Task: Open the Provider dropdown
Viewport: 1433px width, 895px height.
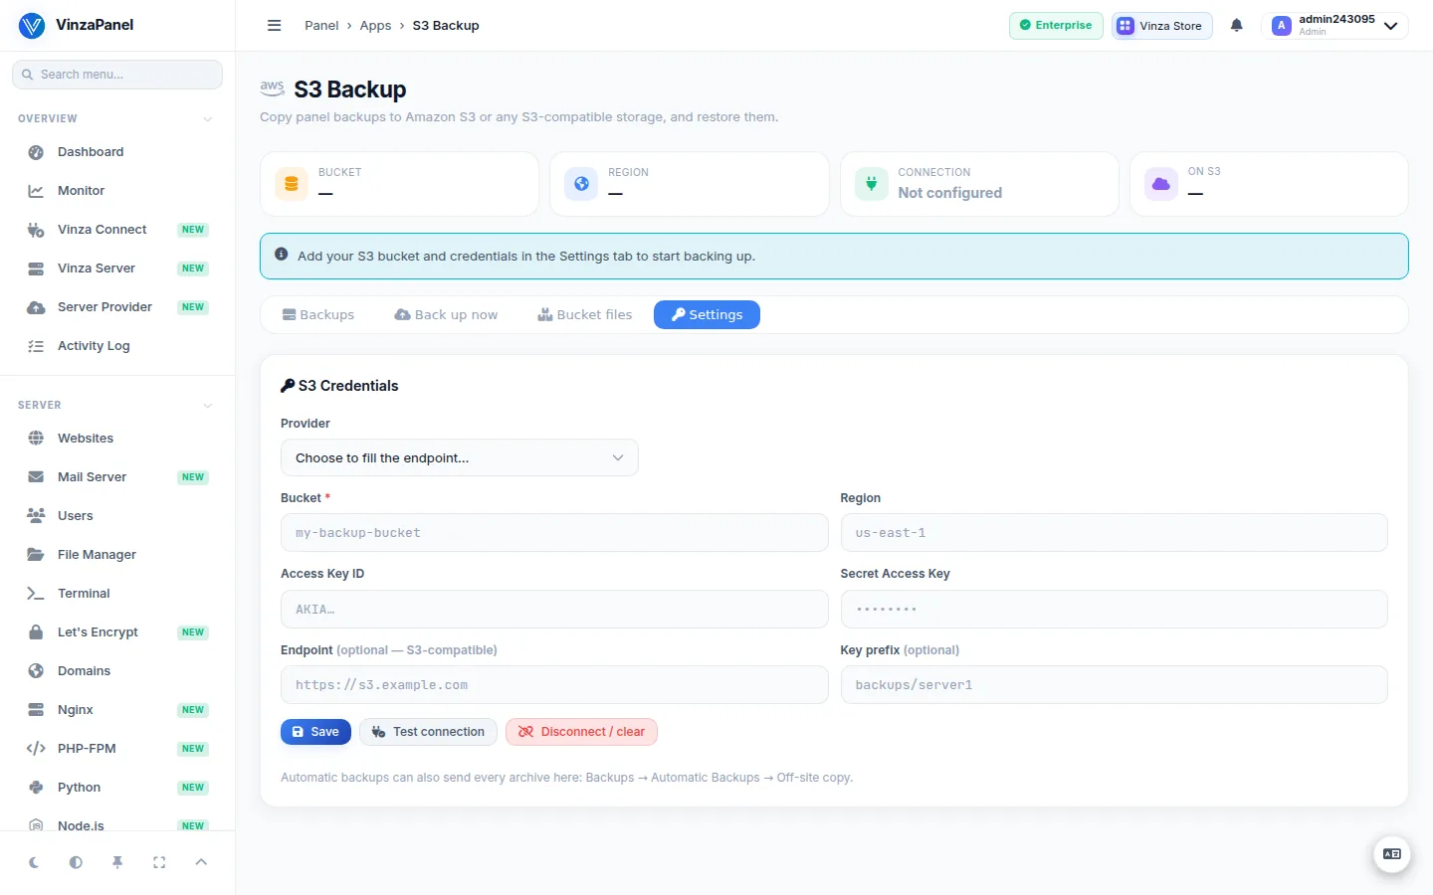Action: 459,458
